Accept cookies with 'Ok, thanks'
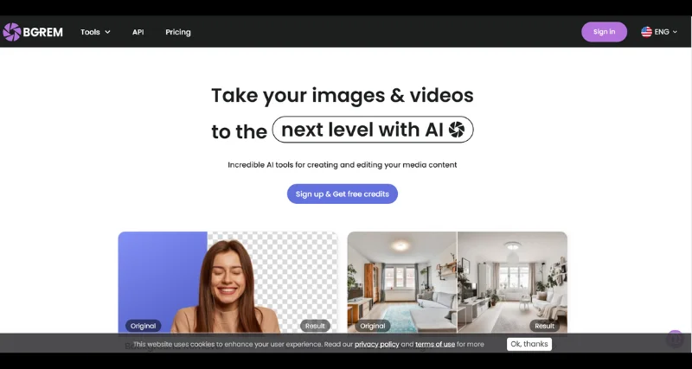 529,344
